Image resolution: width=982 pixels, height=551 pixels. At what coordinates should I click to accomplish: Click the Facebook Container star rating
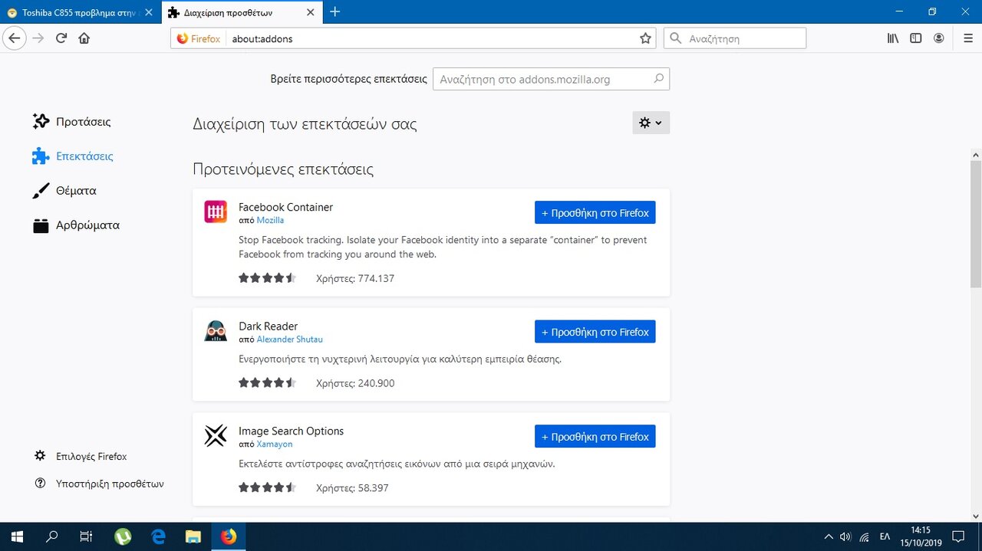(x=267, y=278)
